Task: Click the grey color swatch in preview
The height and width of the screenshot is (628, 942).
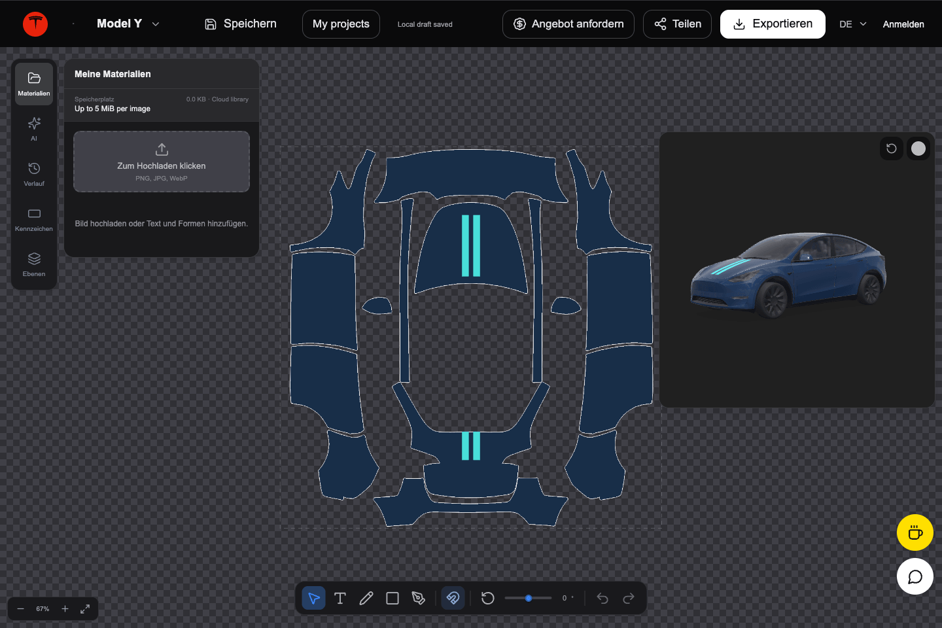Action: point(918,148)
